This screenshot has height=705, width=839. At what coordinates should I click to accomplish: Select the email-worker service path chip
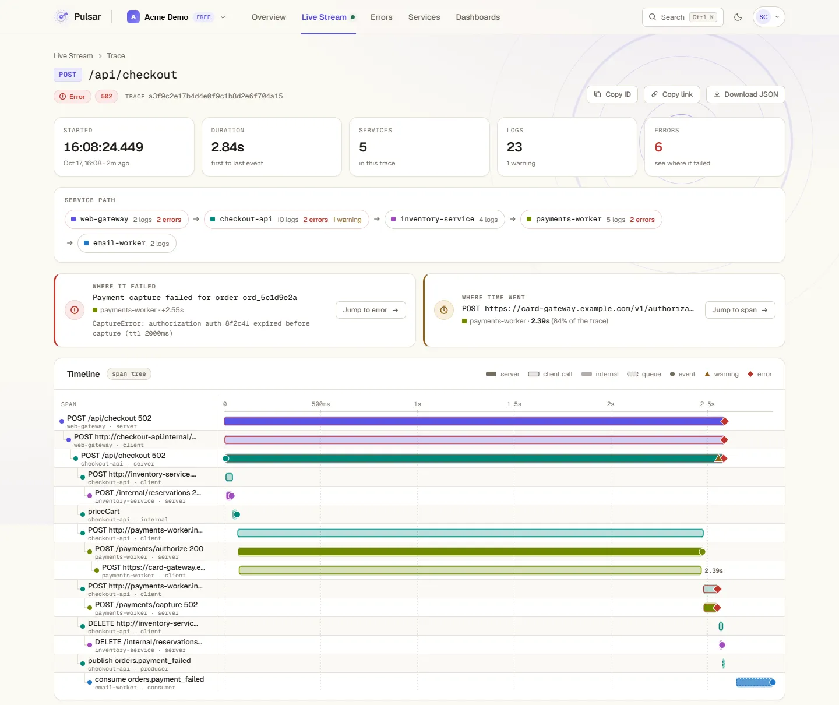pos(126,244)
